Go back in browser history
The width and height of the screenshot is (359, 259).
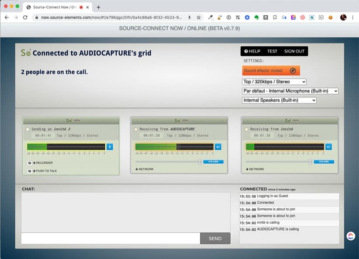[7, 17]
